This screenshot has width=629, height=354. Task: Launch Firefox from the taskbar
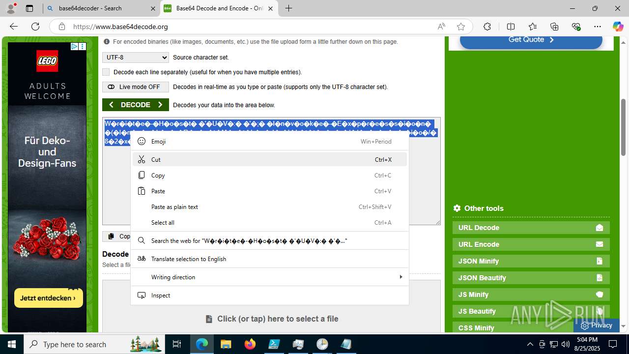pos(250,344)
